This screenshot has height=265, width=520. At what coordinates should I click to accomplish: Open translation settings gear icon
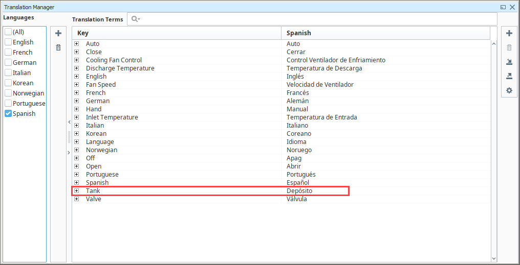(x=509, y=90)
